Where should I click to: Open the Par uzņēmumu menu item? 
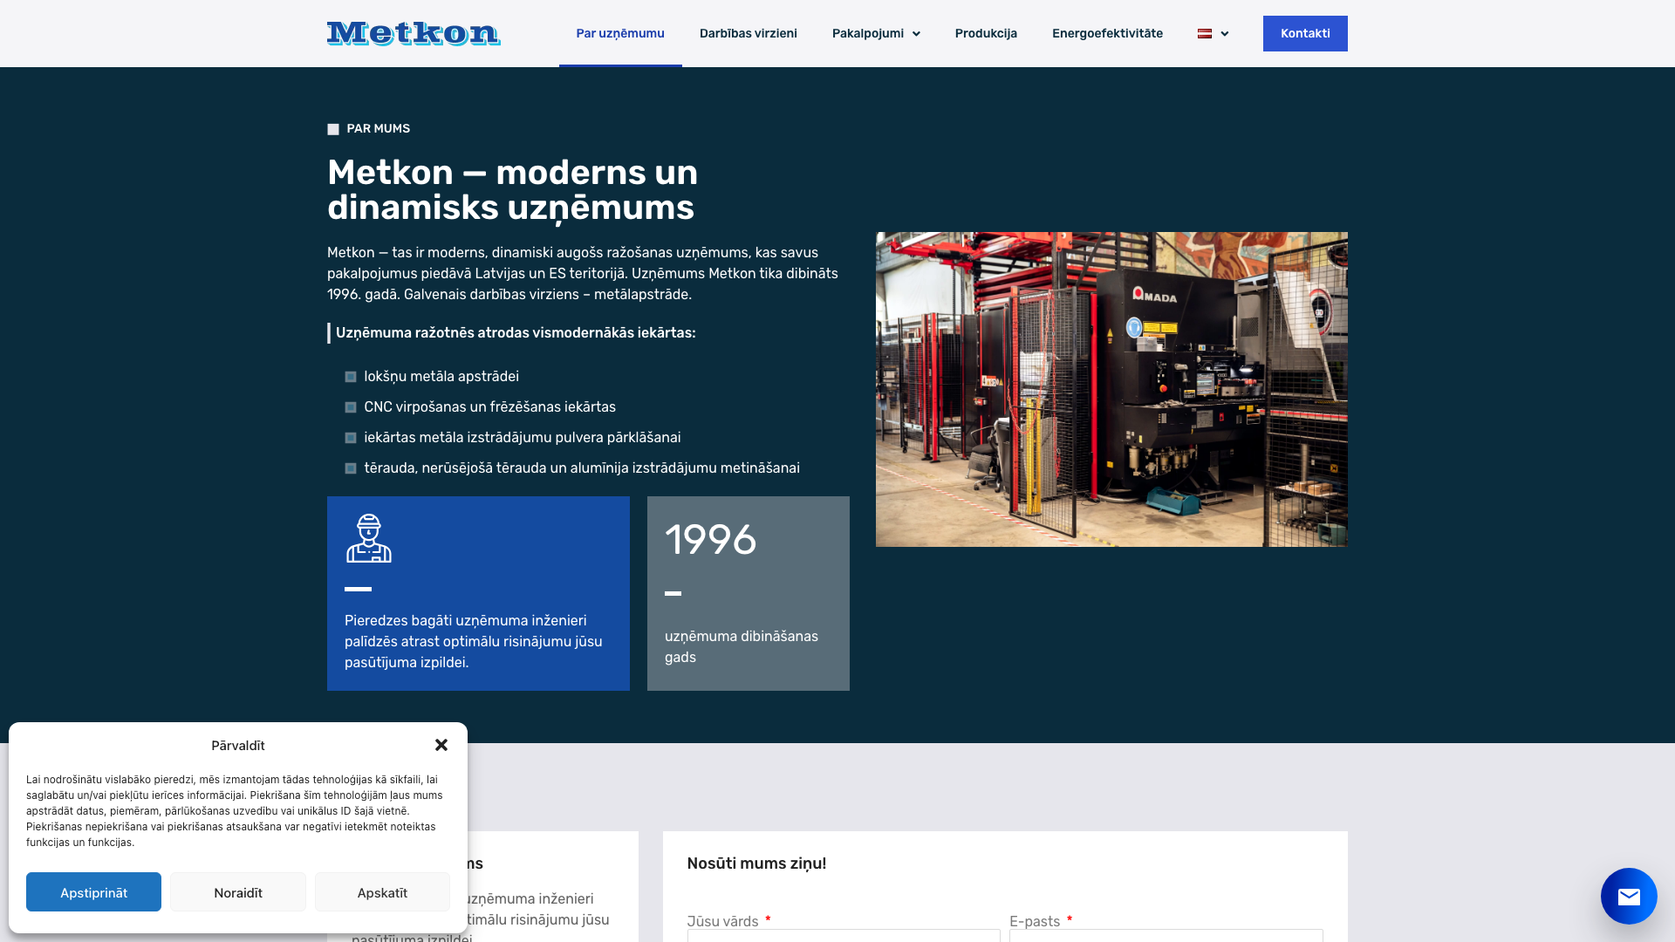(620, 33)
